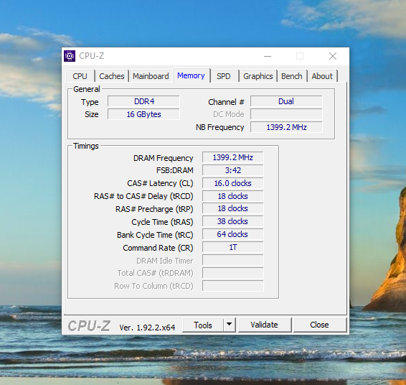Click the DRAM Frequency 1399.2 MHz value

pyautogui.click(x=233, y=157)
